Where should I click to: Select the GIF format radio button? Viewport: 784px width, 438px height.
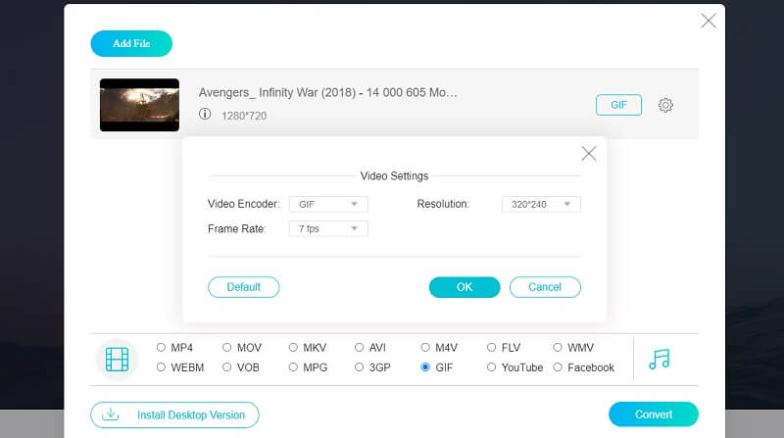tap(425, 367)
